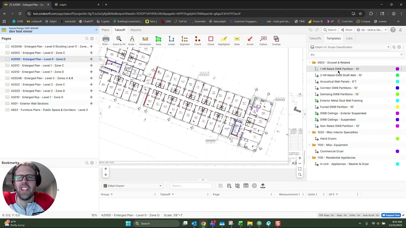Image resolution: width=406 pixels, height=228 pixels.
Task: Search pages with the magnifier icon
Action: [x=87, y=39]
